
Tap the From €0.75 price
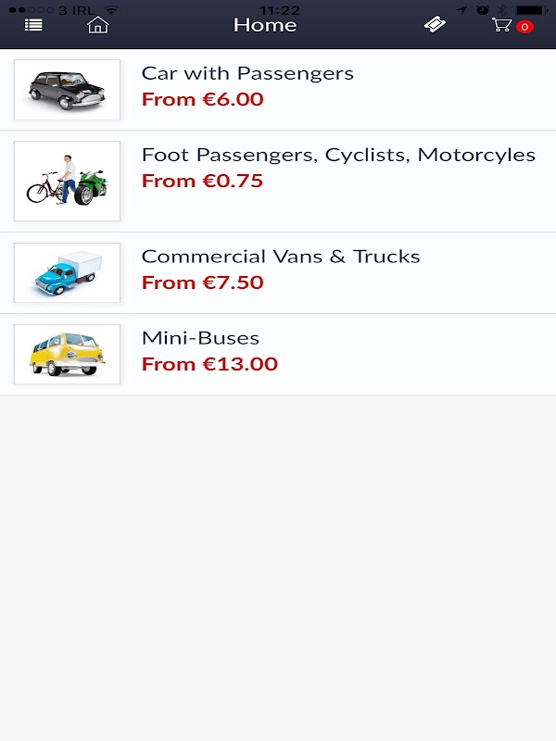click(202, 181)
